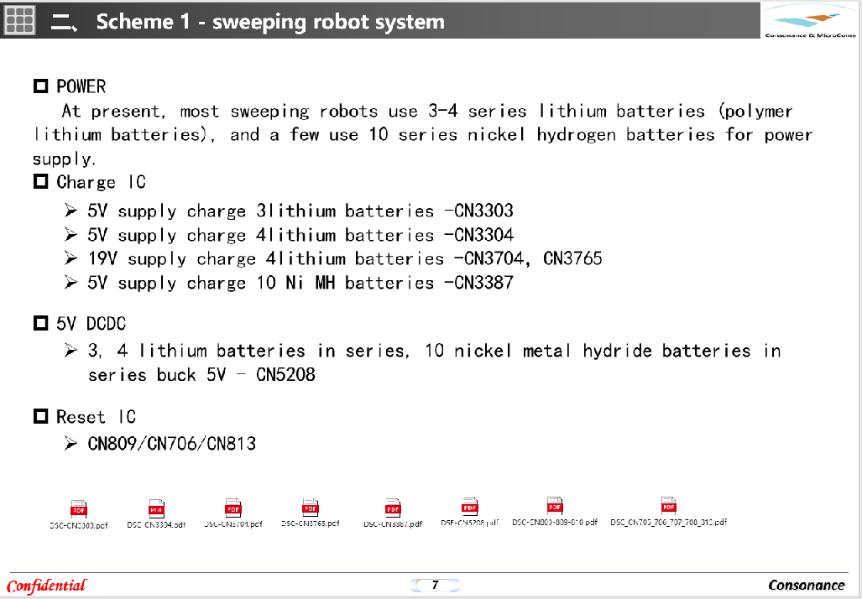This screenshot has height=599, width=862.
Task: Open the DSC-CN3304.pdf attachment icon
Action: coord(157,508)
